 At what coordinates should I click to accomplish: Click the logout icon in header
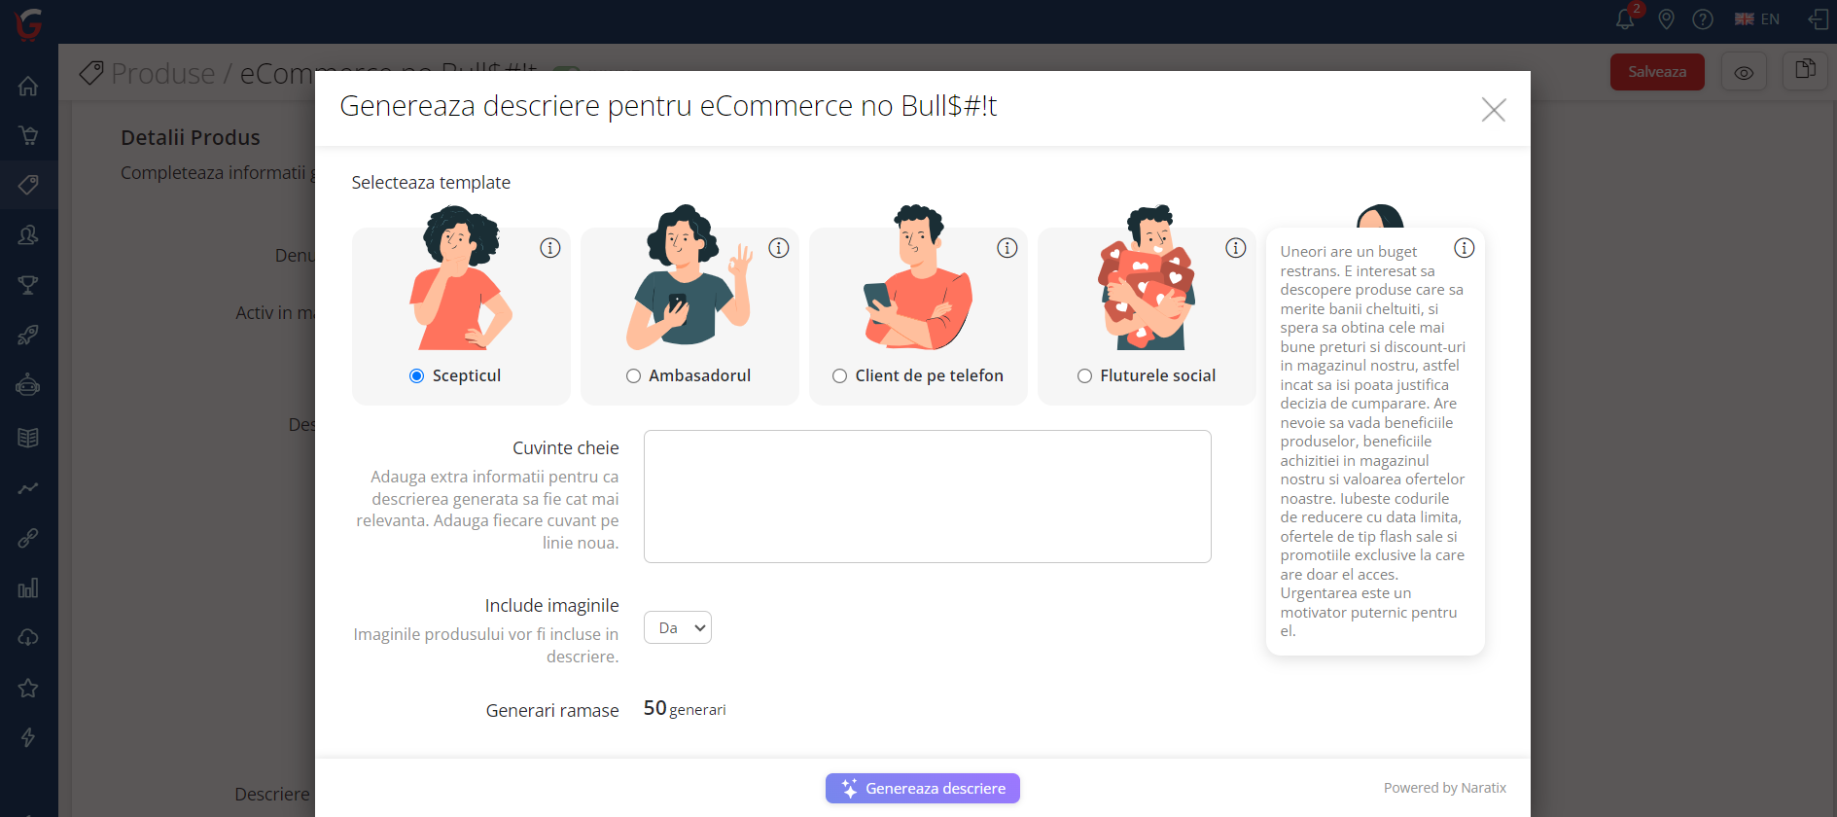pos(1818,18)
